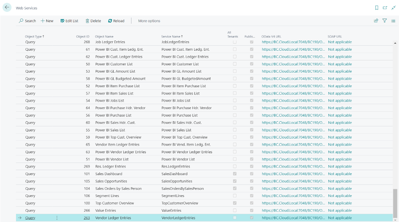Sort by Service Name column header
Screen dimensions: 399x222
pyautogui.click(x=172, y=36)
